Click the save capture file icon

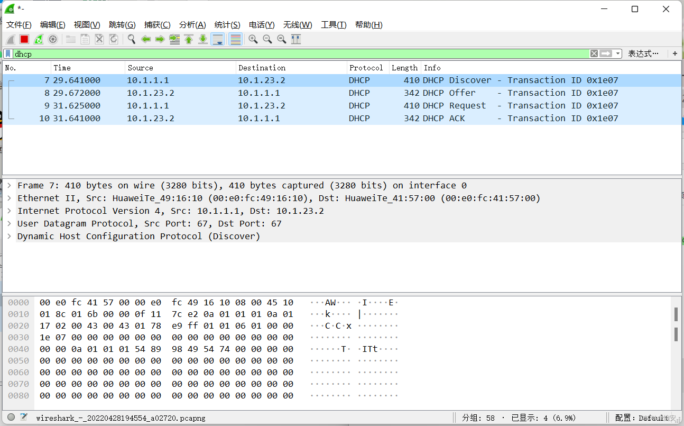[x=85, y=39]
